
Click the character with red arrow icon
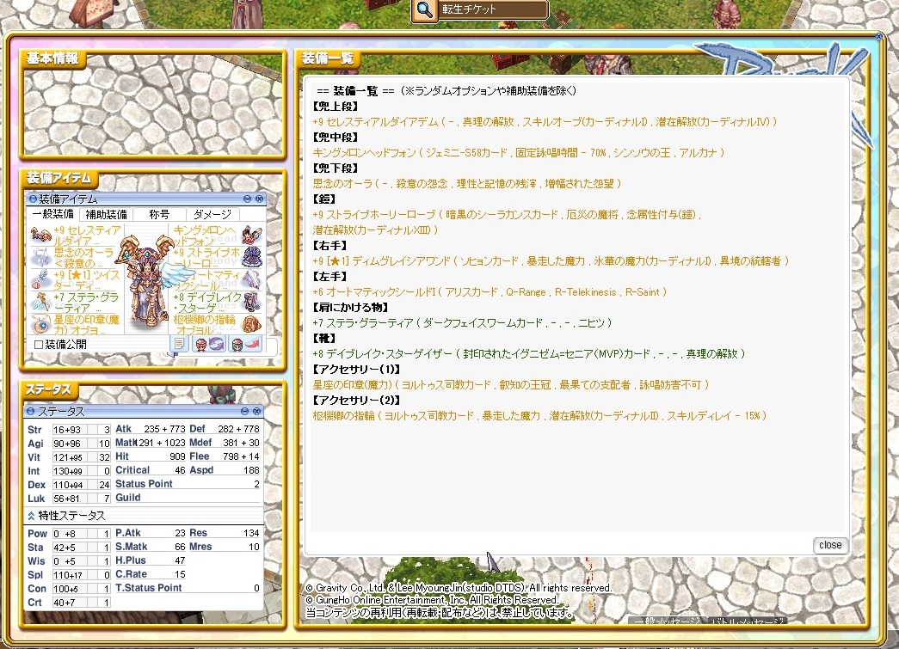point(245,344)
